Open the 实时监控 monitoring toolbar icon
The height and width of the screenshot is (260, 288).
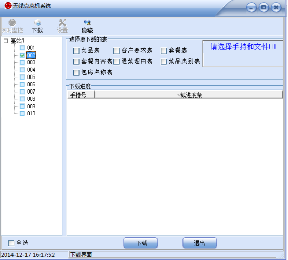click(x=12, y=26)
